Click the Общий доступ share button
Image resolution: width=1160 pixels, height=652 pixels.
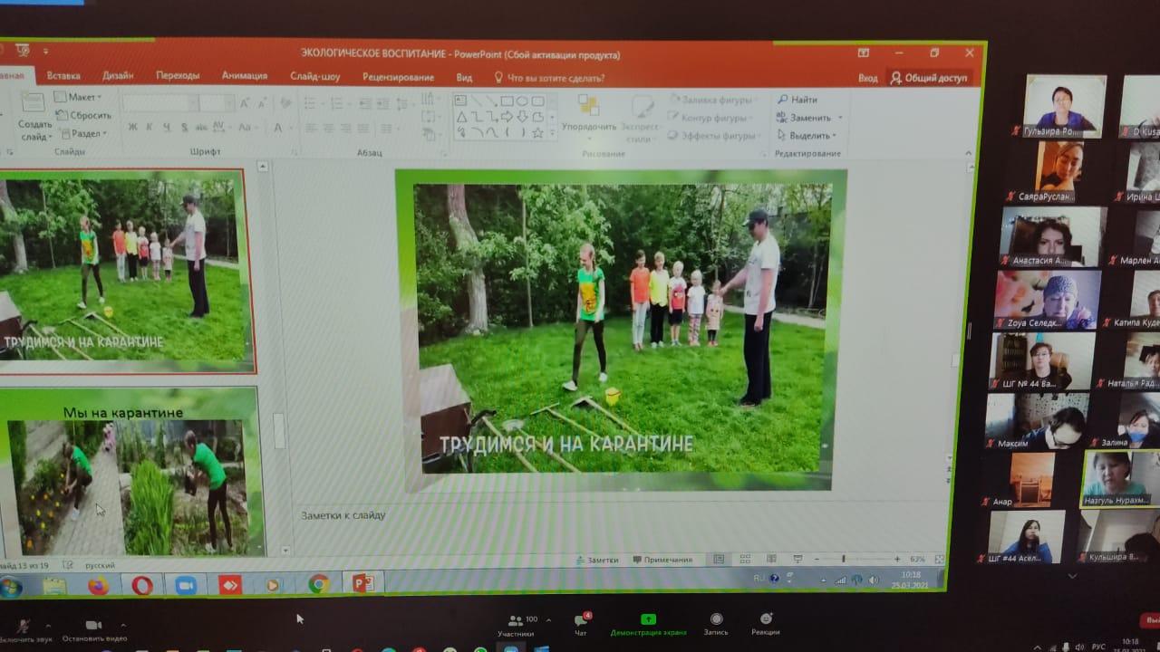click(x=929, y=78)
